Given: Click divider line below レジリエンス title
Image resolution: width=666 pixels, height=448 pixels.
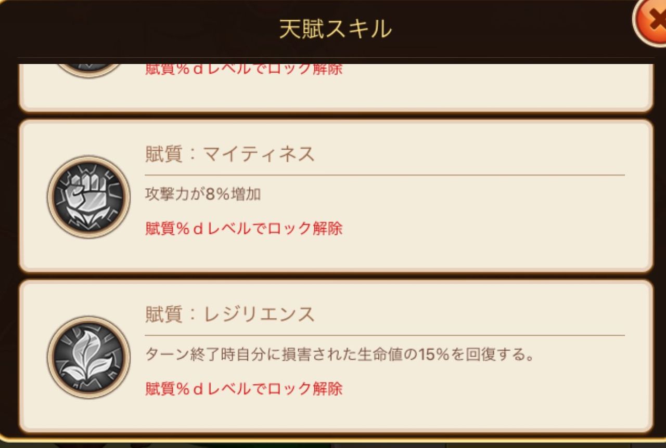Looking at the screenshot, I should pos(385,335).
